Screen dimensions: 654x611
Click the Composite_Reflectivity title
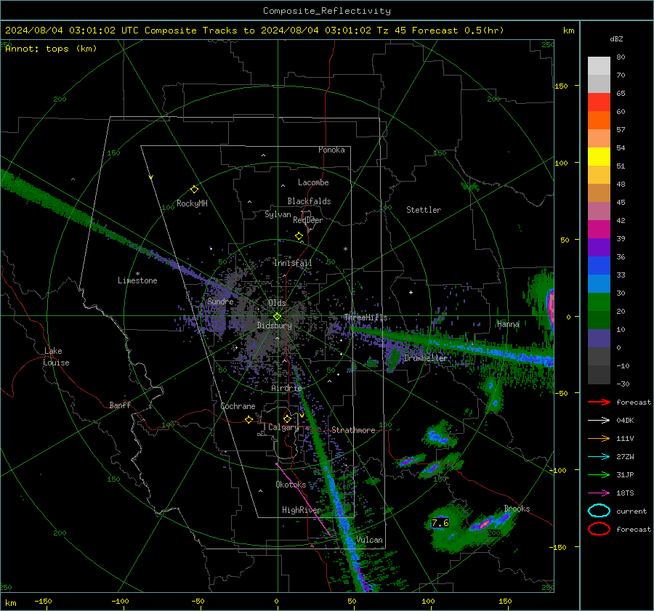(x=327, y=11)
